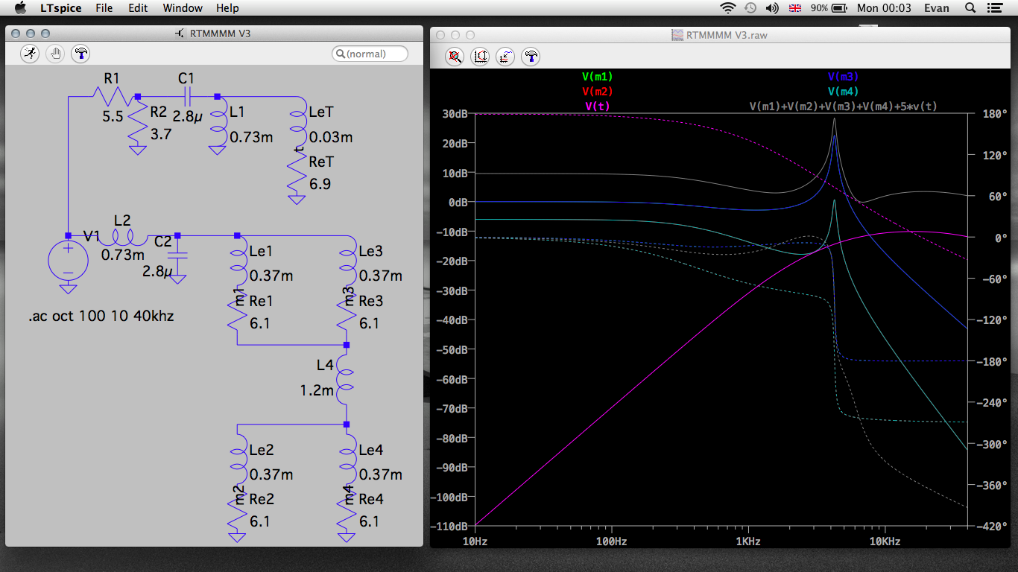
Task: Open the Edit menu
Action: click(x=138, y=8)
